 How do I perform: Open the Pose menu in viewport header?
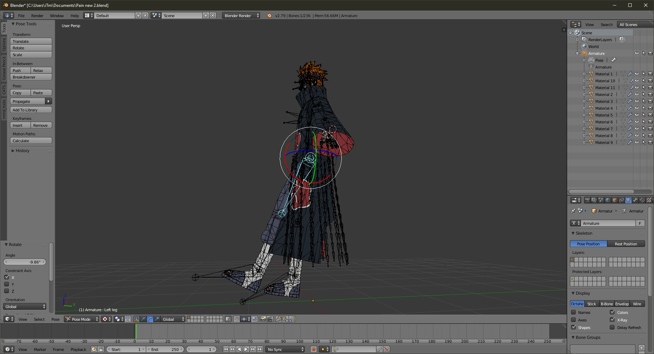pos(55,319)
